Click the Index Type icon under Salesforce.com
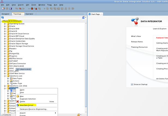 (11, 83)
